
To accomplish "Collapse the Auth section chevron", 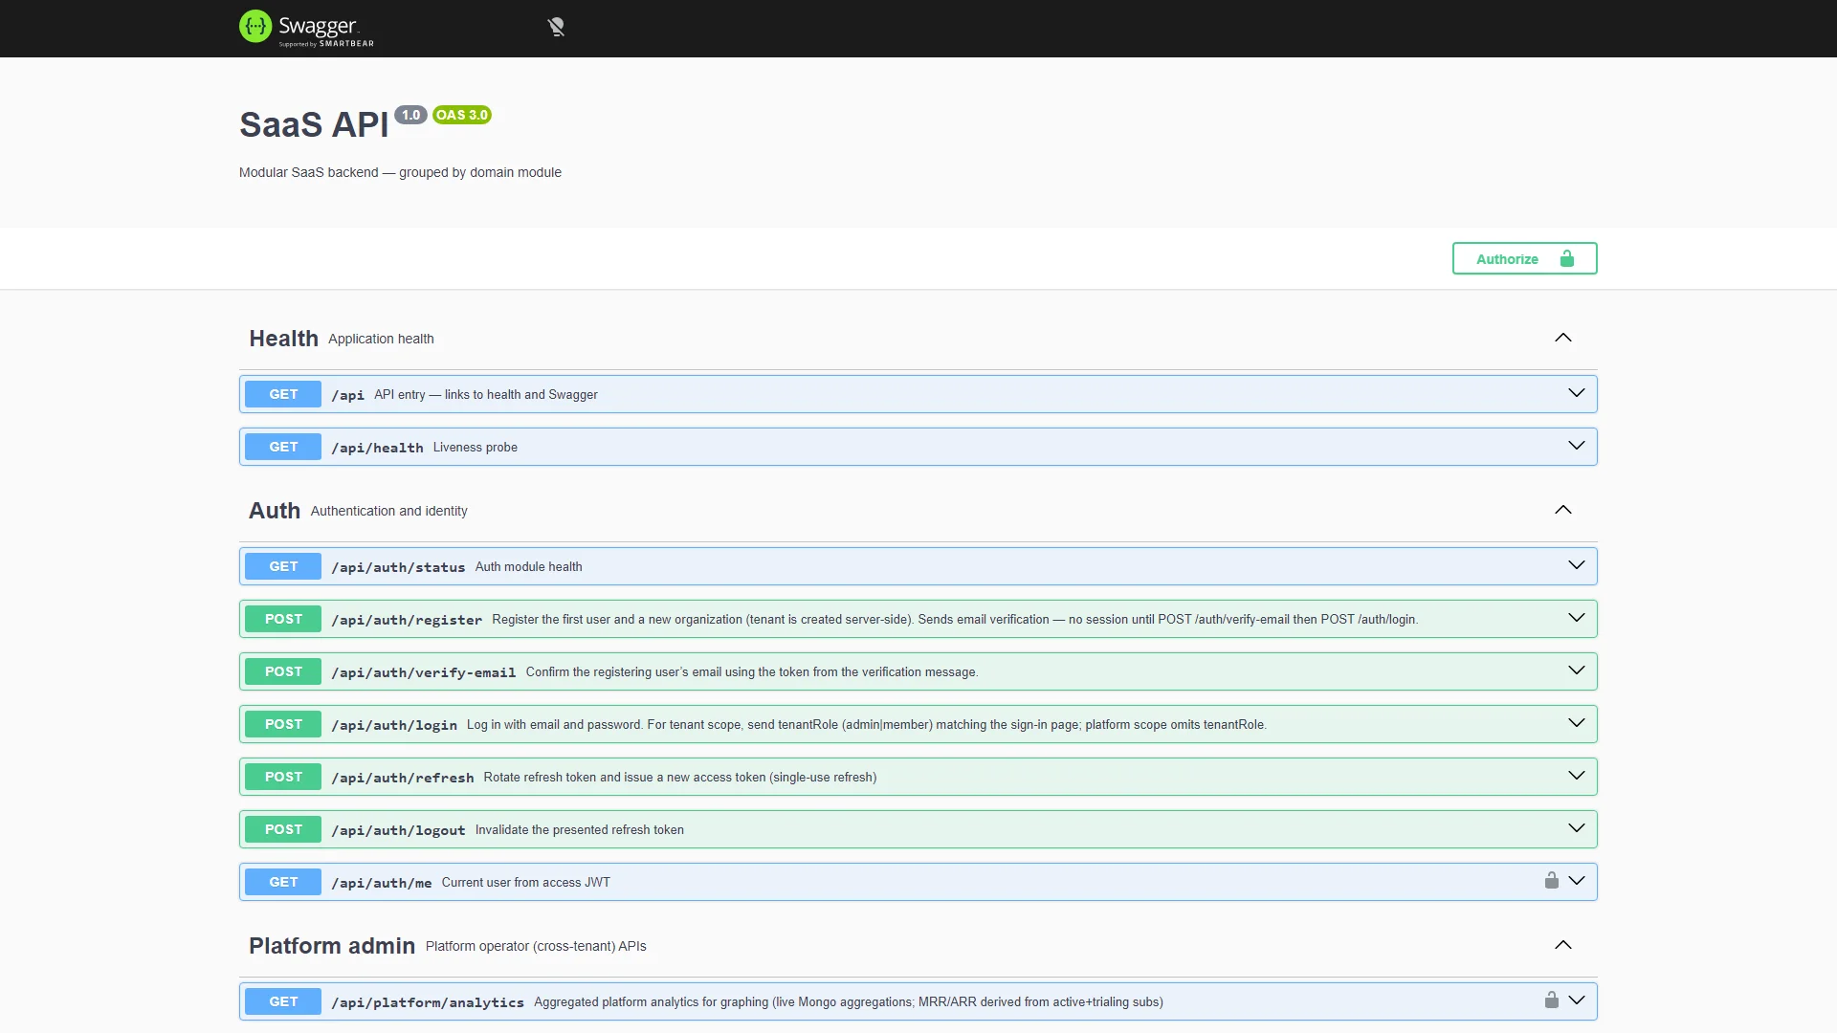I will pos(1562,510).
